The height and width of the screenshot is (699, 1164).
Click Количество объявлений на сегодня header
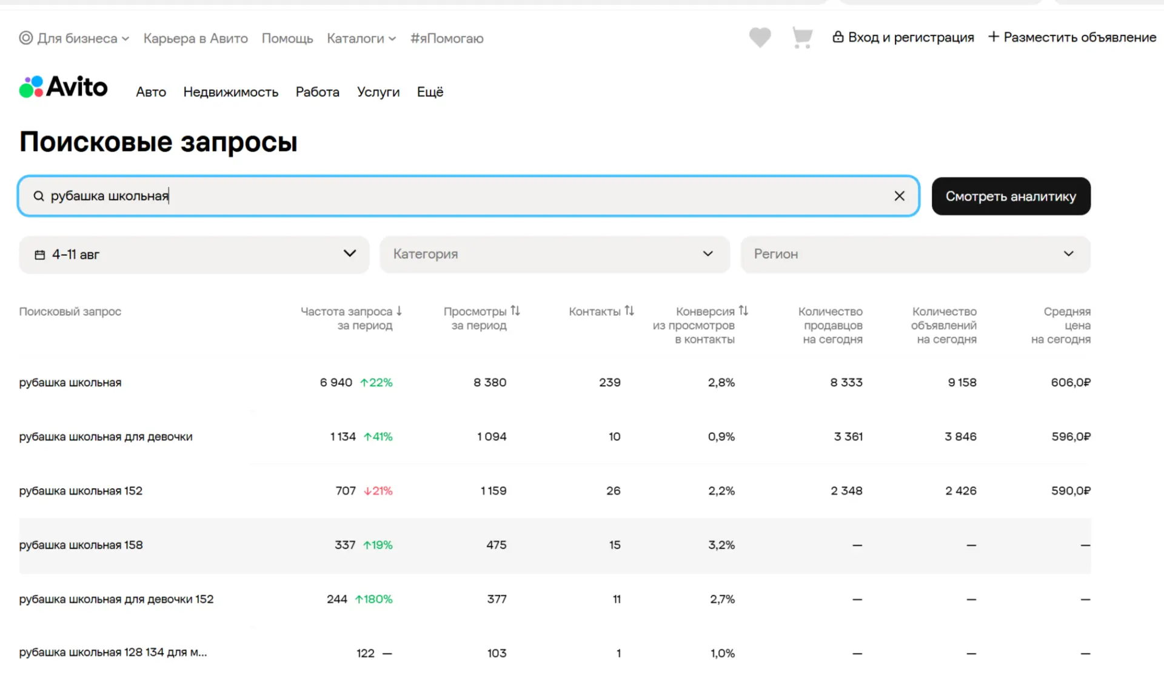(x=944, y=326)
